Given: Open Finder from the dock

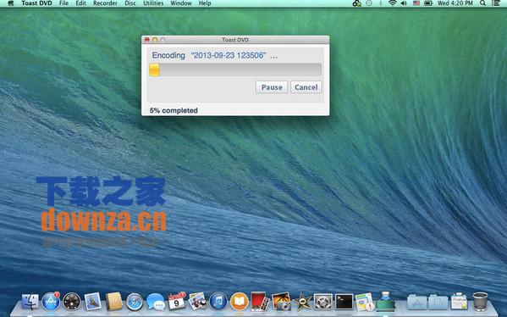Looking at the screenshot, I should tap(30, 302).
